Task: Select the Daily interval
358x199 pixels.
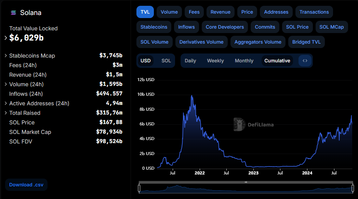Action: click(190, 61)
